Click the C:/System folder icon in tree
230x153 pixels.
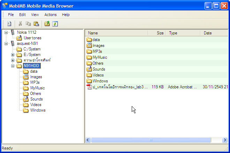point(19,49)
